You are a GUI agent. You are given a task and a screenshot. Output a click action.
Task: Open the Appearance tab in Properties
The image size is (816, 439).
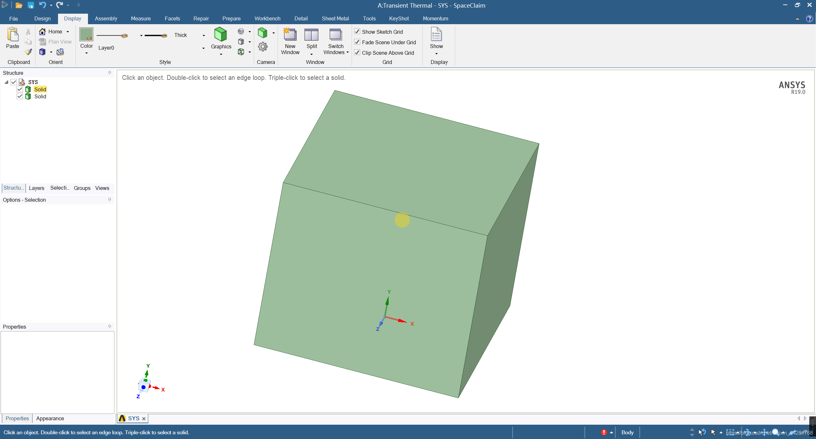pos(50,418)
